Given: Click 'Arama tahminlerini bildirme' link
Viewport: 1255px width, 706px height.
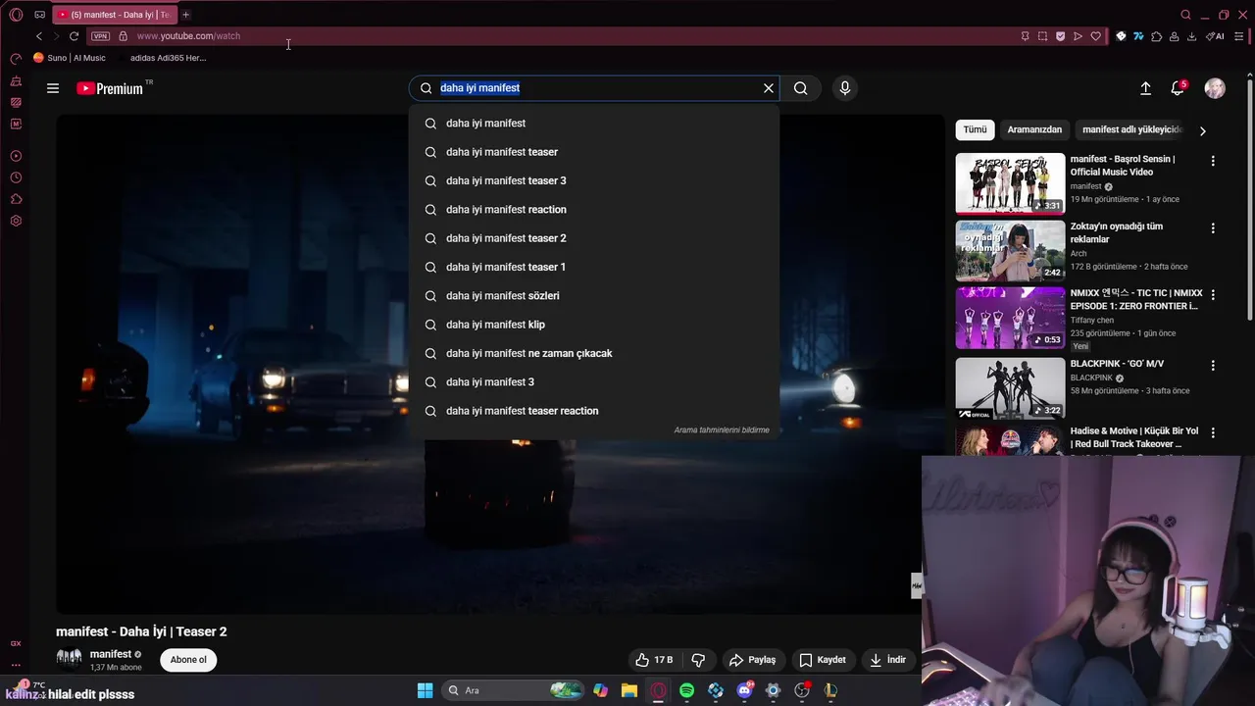Looking at the screenshot, I should click(722, 429).
